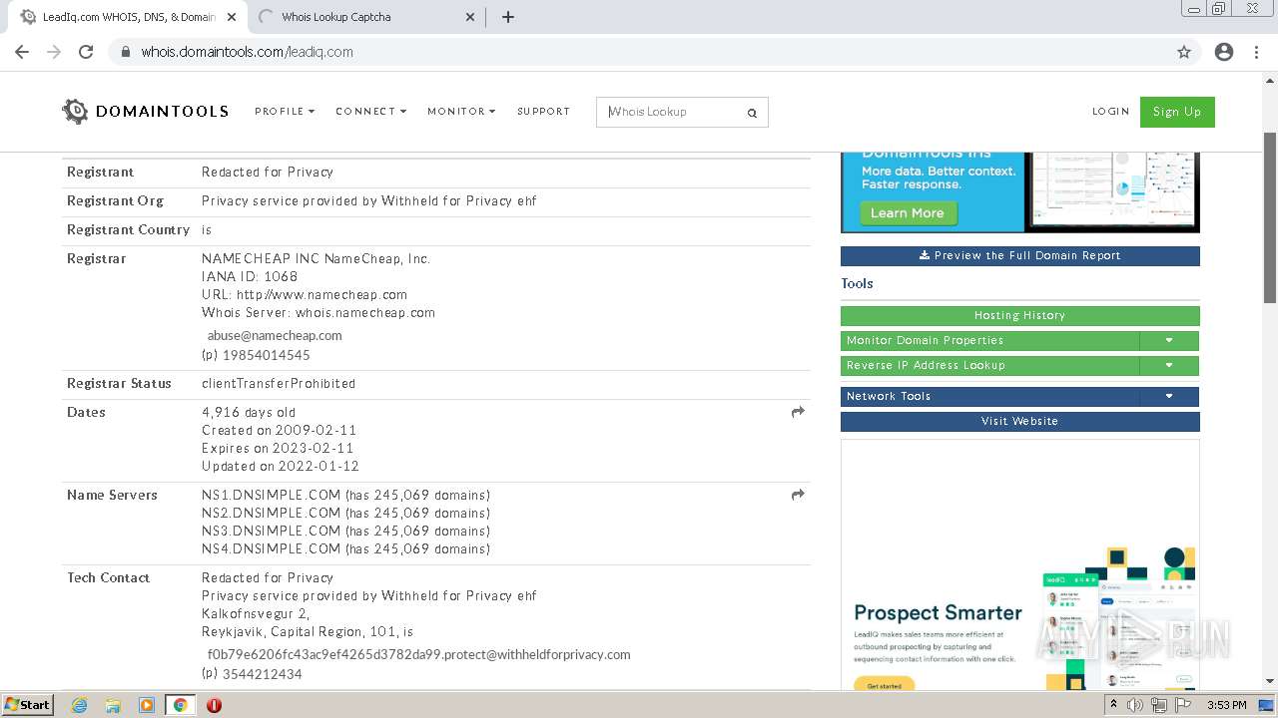The image size is (1278, 718).
Task: Expand the Reverse IP Address Lookup dropdown arrow
Action: pyautogui.click(x=1169, y=365)
